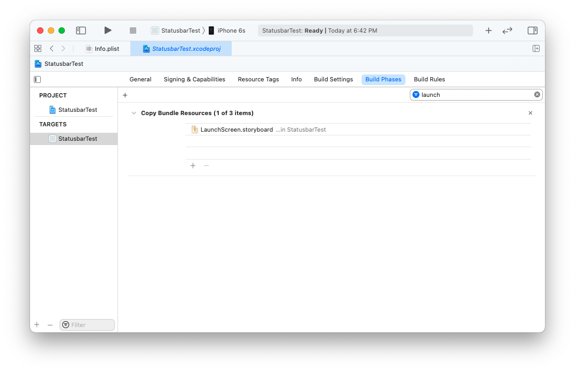575x372 pixels.
Task: Click the code review arrows icon
Action: [507, 31]
